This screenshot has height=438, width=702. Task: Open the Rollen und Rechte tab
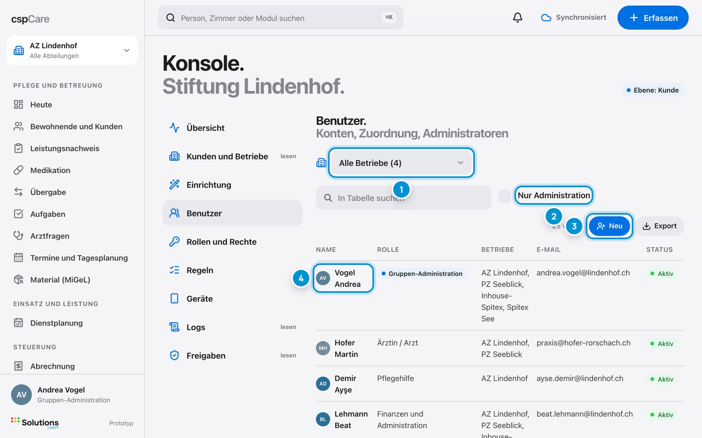click(x=233, y=242)
